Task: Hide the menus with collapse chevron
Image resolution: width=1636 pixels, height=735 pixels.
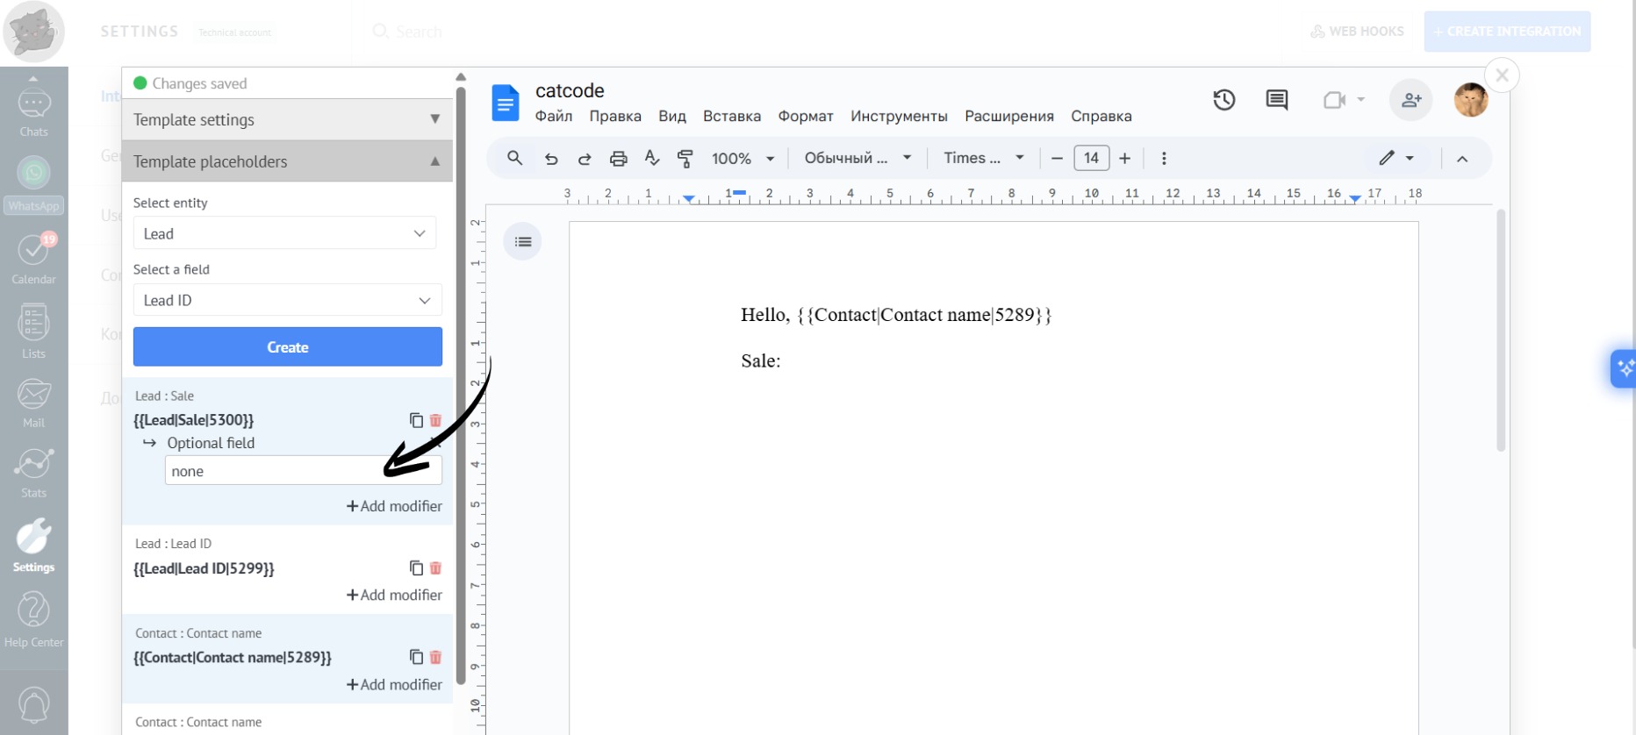Action: 1462,159
